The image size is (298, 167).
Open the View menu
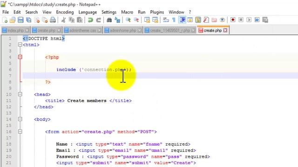(x=47, y=12)
